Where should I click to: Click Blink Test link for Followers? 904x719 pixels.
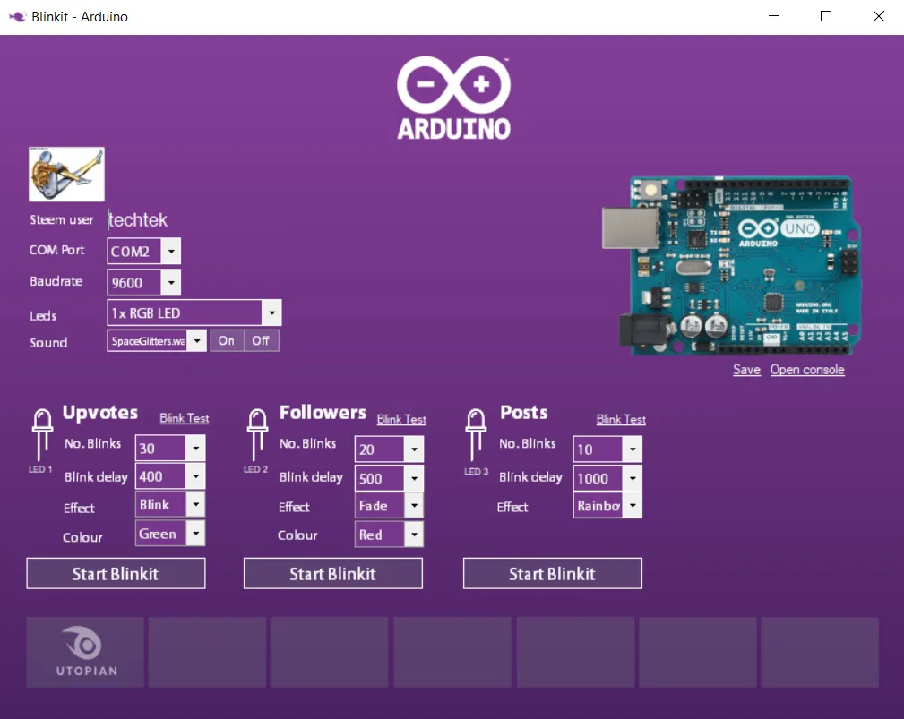[402, 419]
